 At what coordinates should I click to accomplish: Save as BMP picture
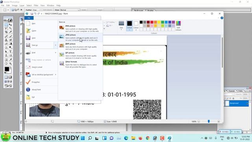[80, 47]
